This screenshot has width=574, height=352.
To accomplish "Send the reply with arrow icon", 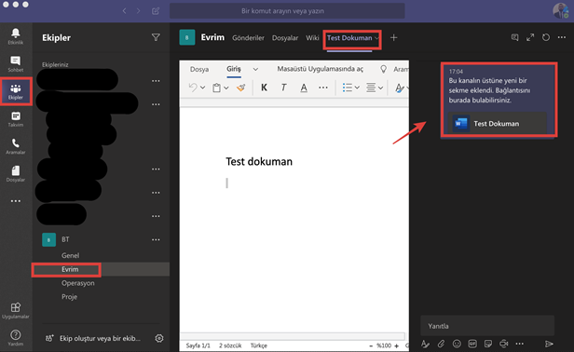I will pyautogui.click(x=548, y=344).
